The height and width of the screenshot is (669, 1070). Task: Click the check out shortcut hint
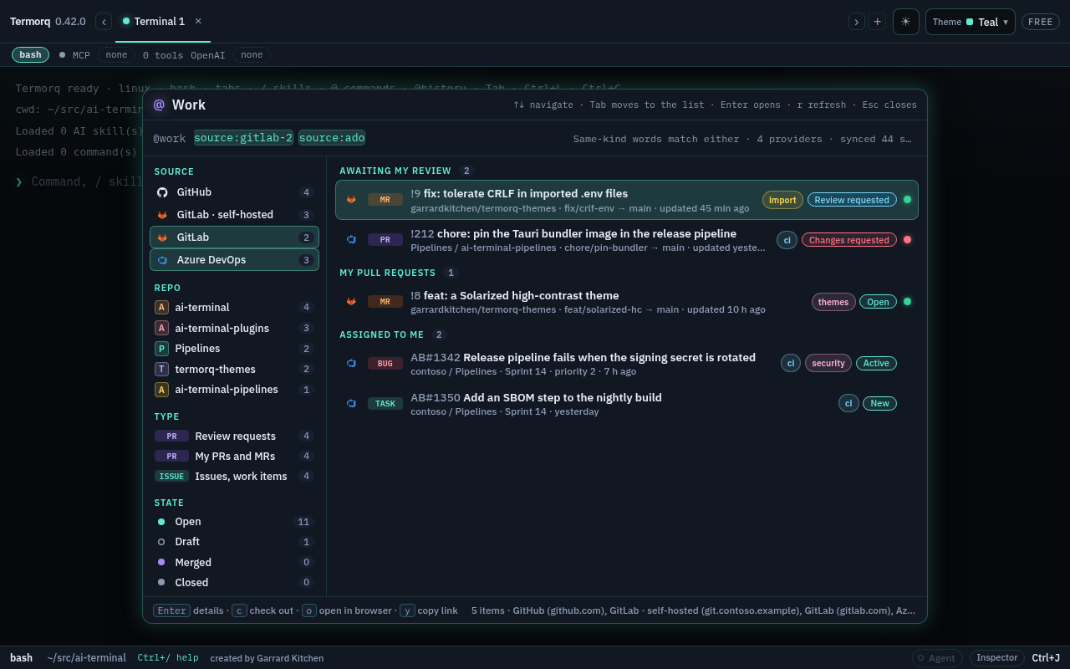coord(262,610)
